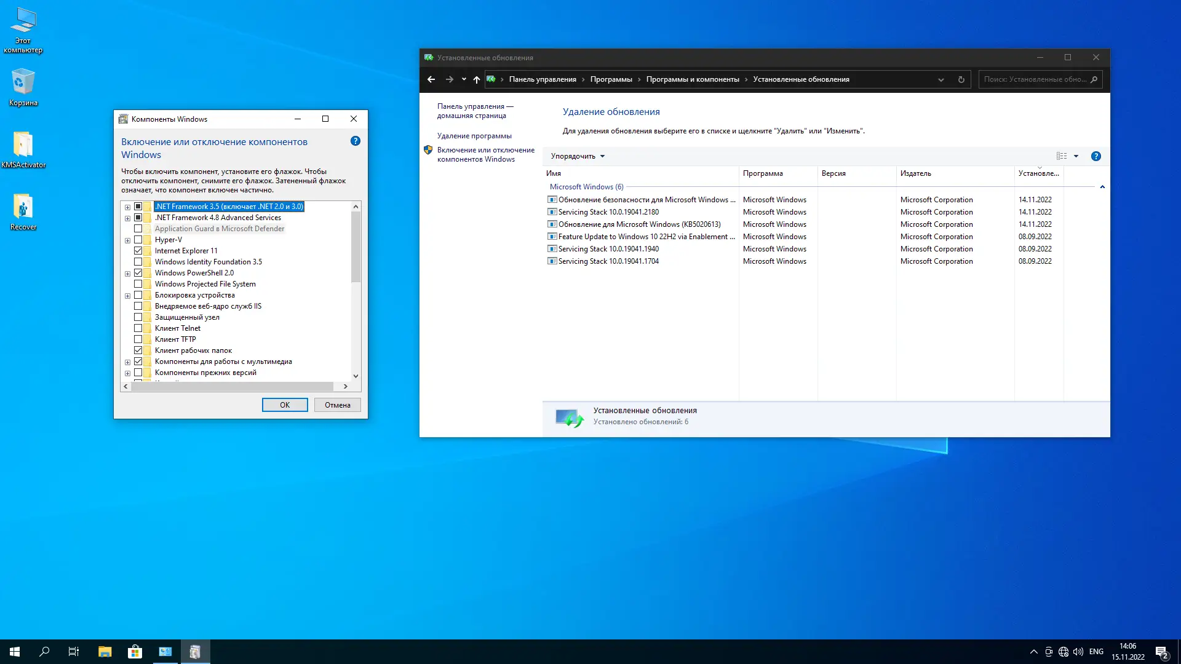Viewport: 1181px width, 664px height.
Task: Open Microsoft Store from the taskbar
Action: [x=135, y=652]
